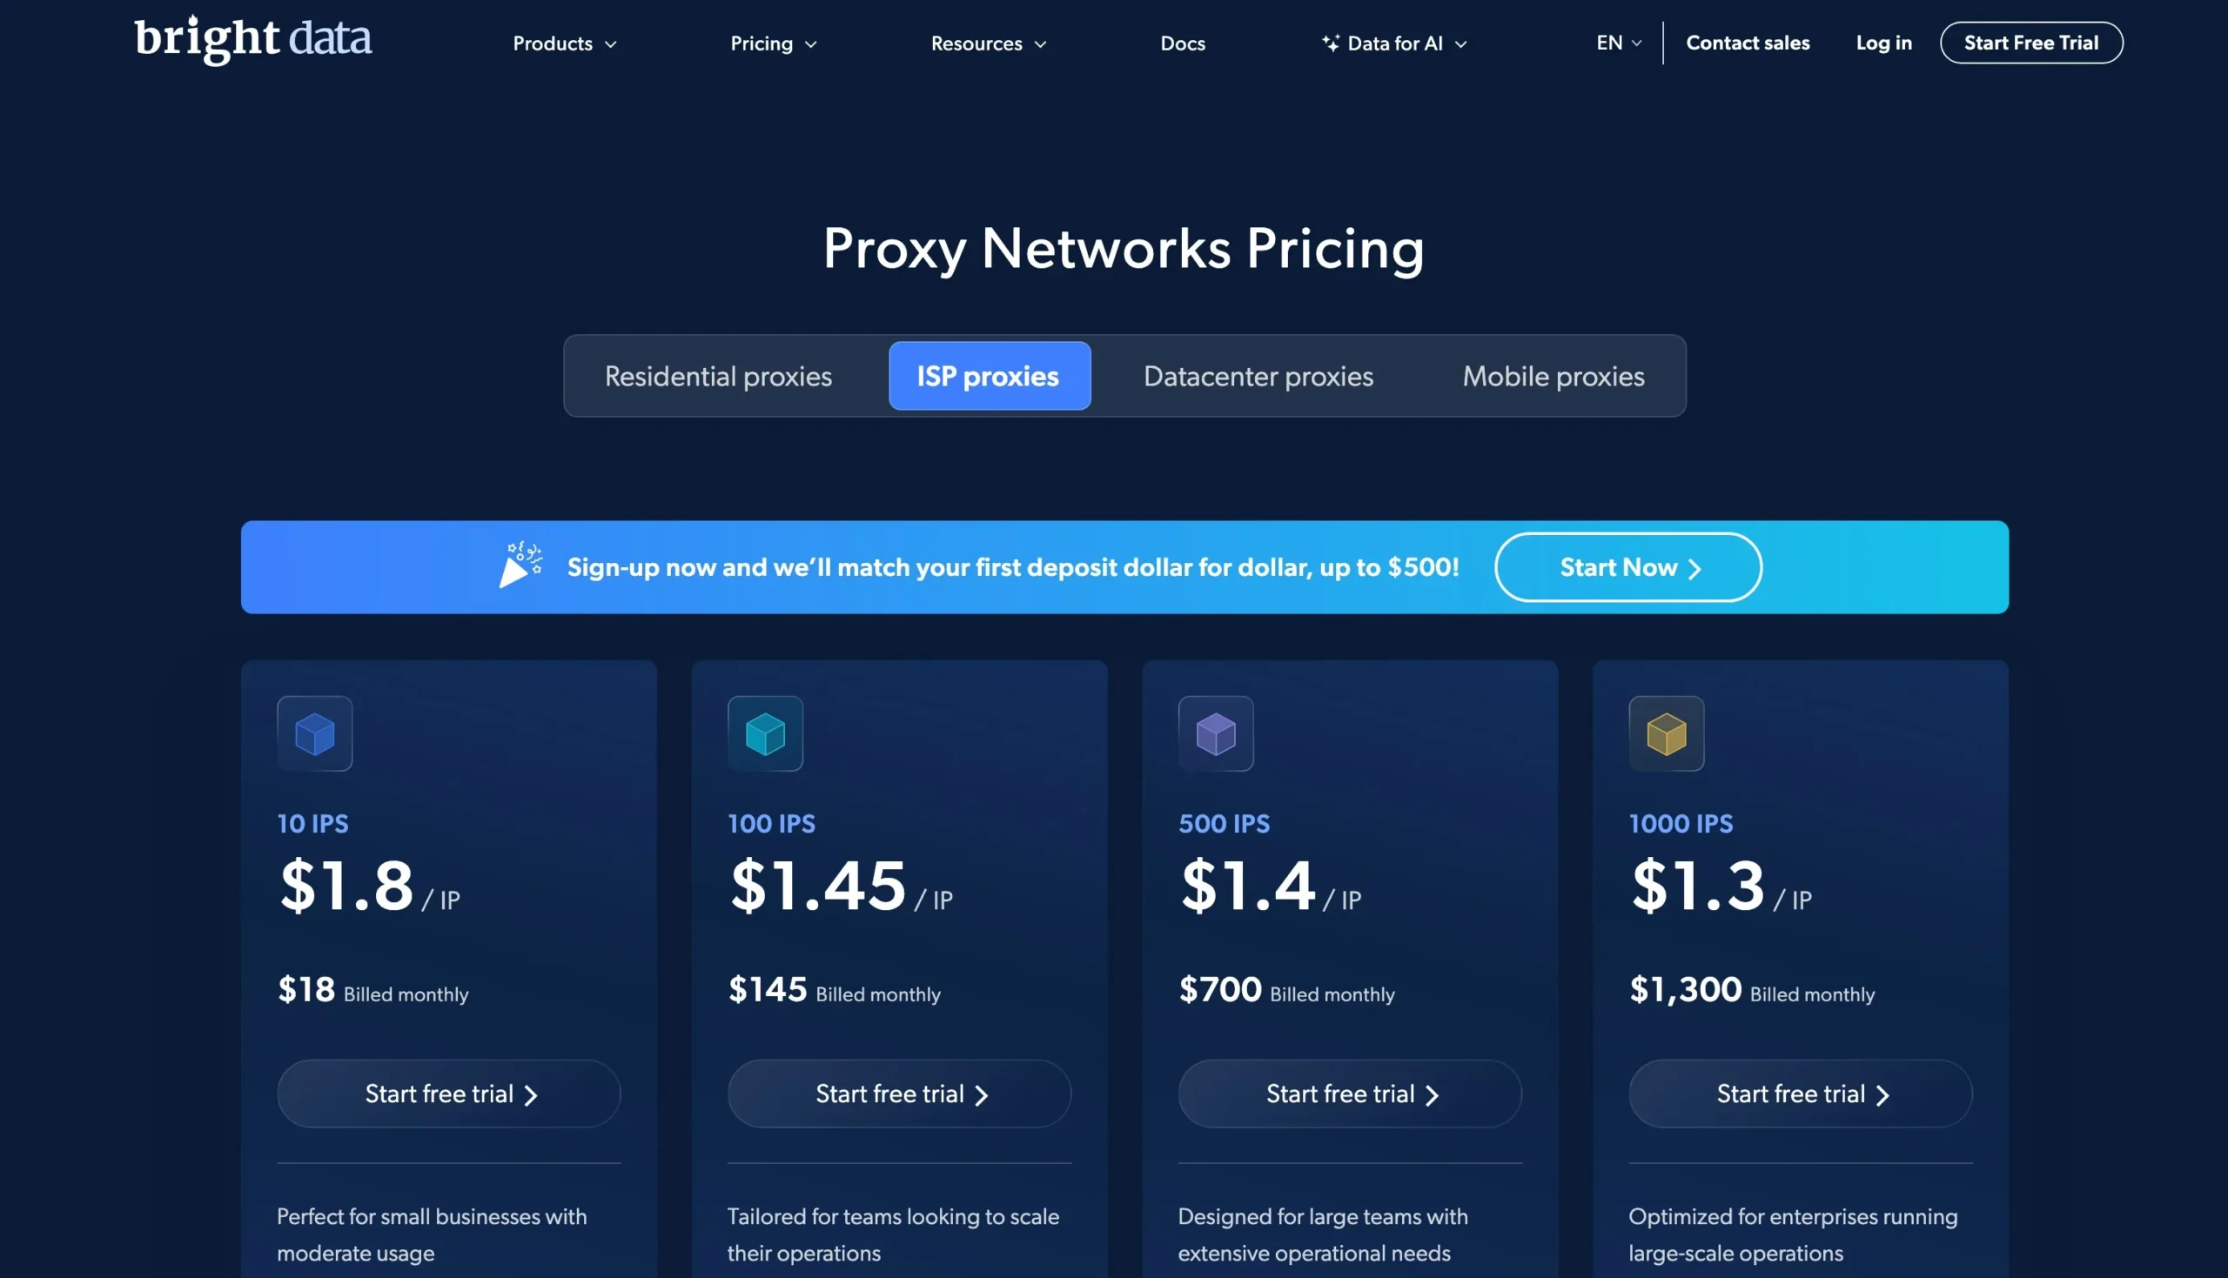Expand the Resources dropdown menu

(x=987, y=42)
